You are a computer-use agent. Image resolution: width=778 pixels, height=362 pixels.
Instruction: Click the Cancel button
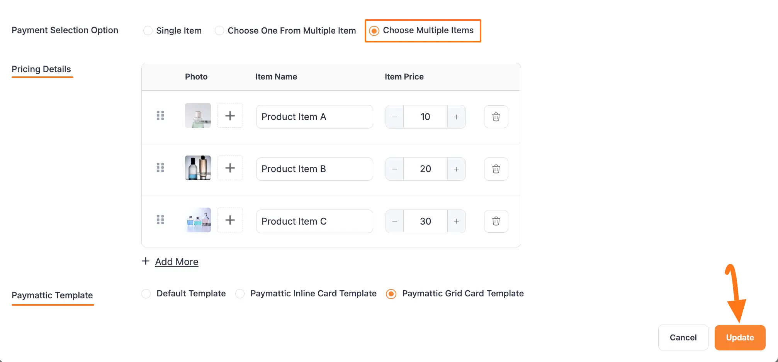pos(683,337)
